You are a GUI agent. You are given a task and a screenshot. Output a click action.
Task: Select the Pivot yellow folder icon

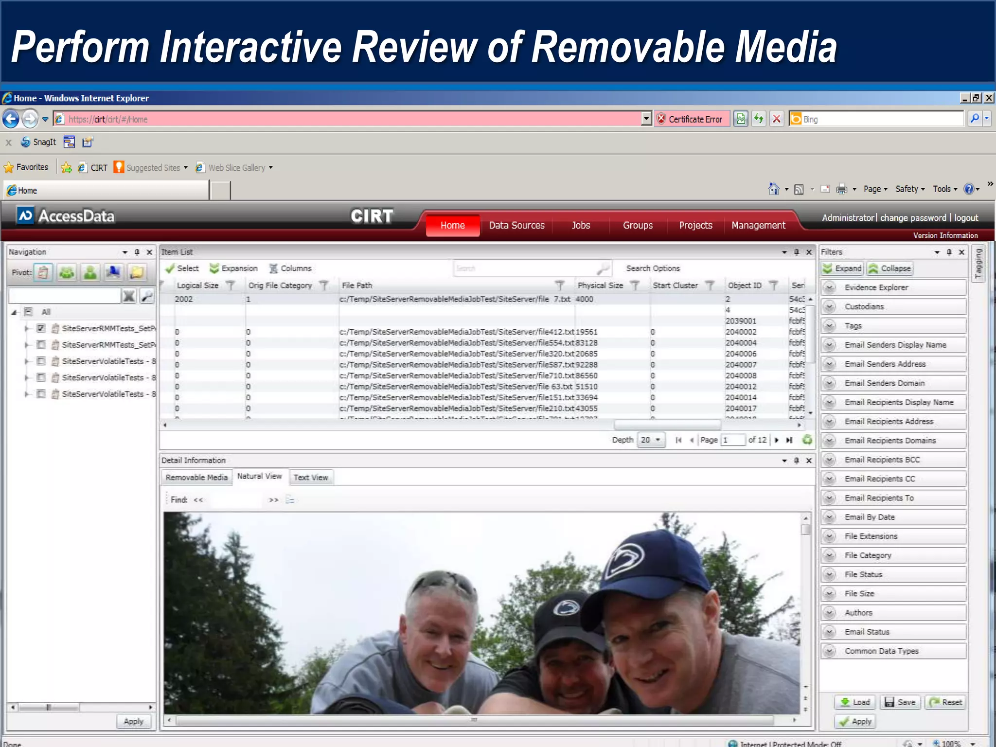click(137, 272)
